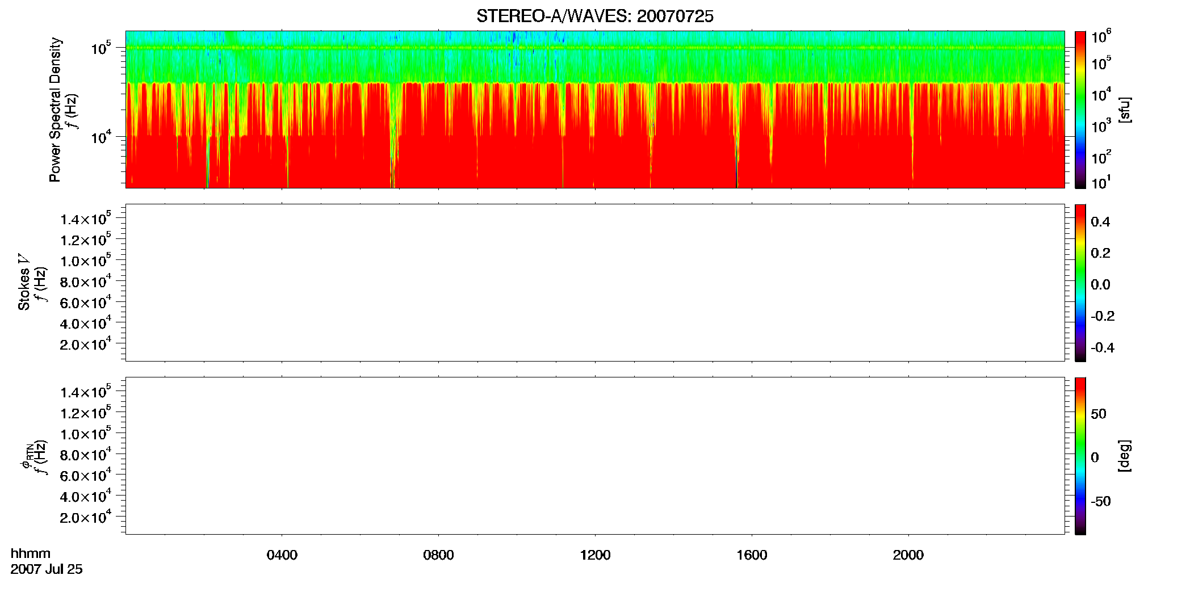The image size is (1190, 613).
Task: Select the Stokes V axis label
Action: (x=24, y=282)
